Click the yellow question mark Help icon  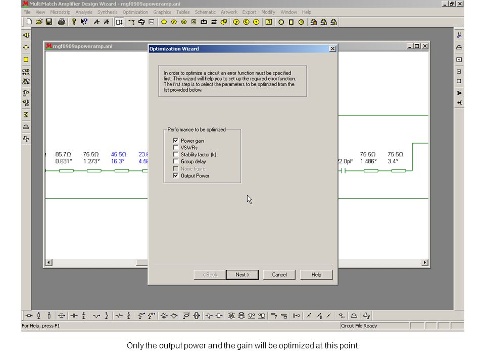tap(74, 22)
